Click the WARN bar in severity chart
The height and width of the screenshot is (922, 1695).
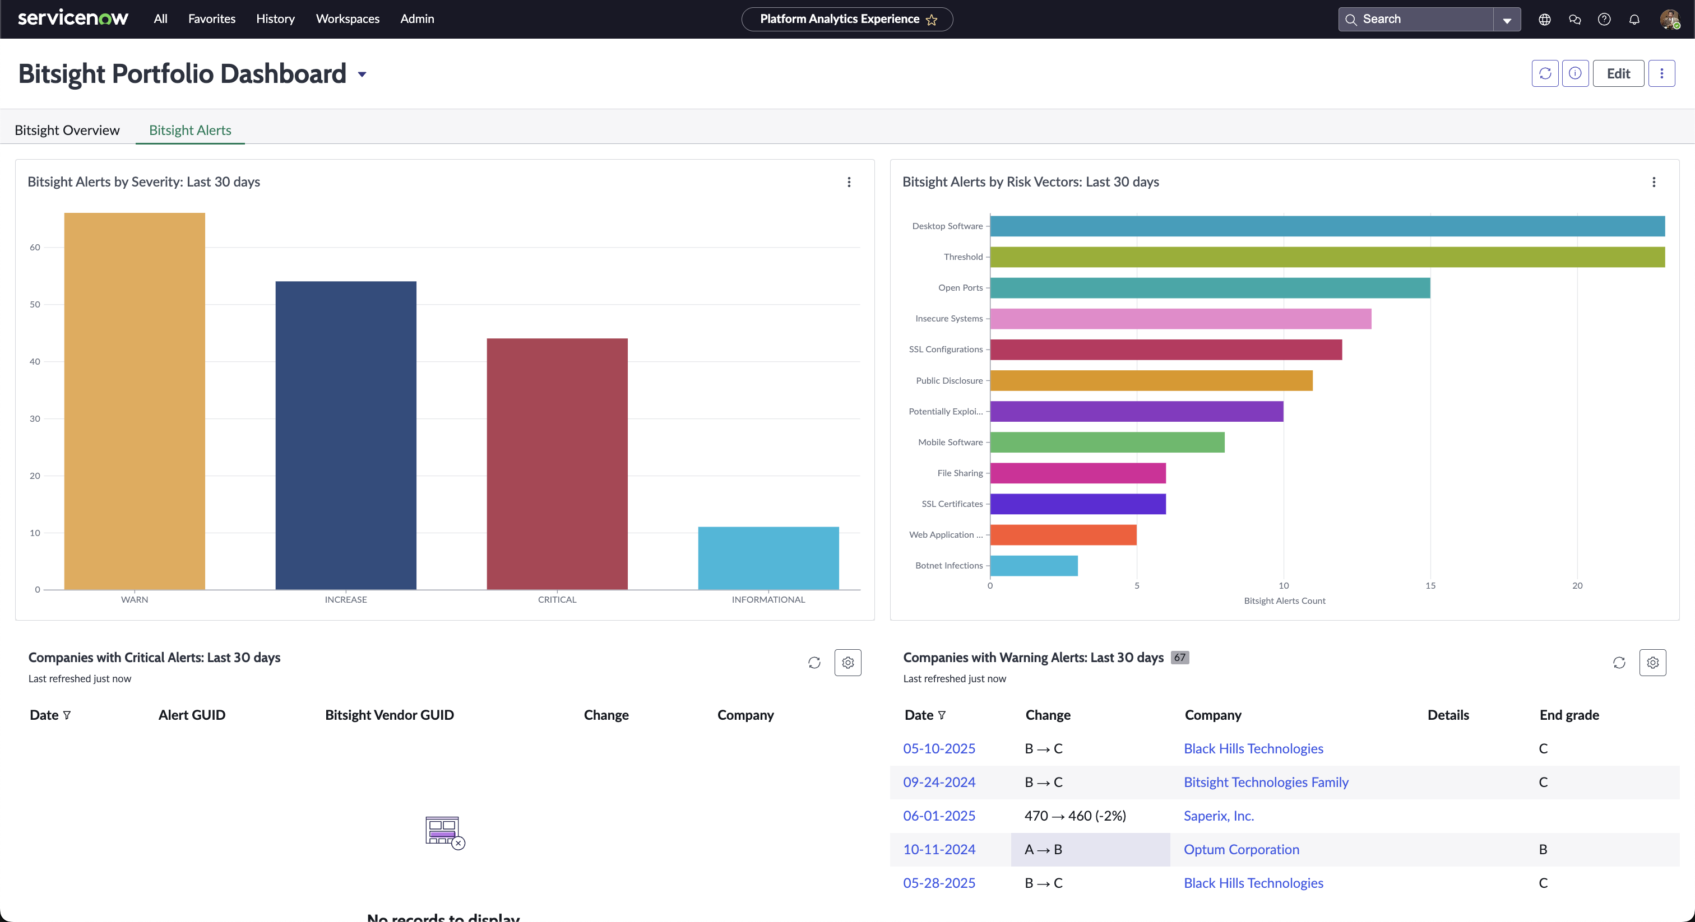click(134, 401)
